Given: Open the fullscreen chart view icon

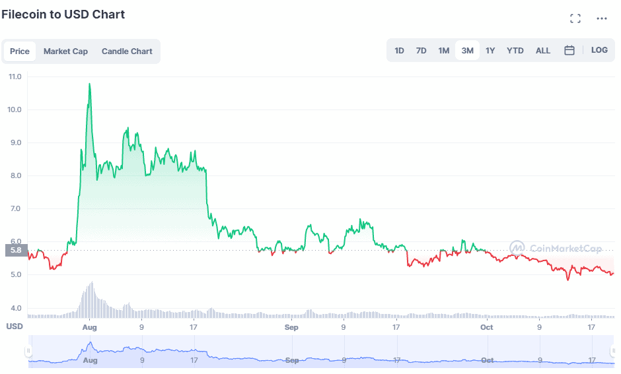Looking at the screenshot, I should 575,18.
